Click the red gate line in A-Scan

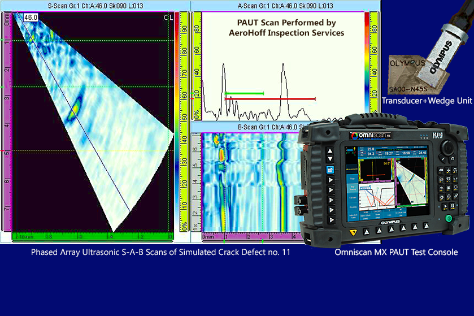tap(270, 99)
